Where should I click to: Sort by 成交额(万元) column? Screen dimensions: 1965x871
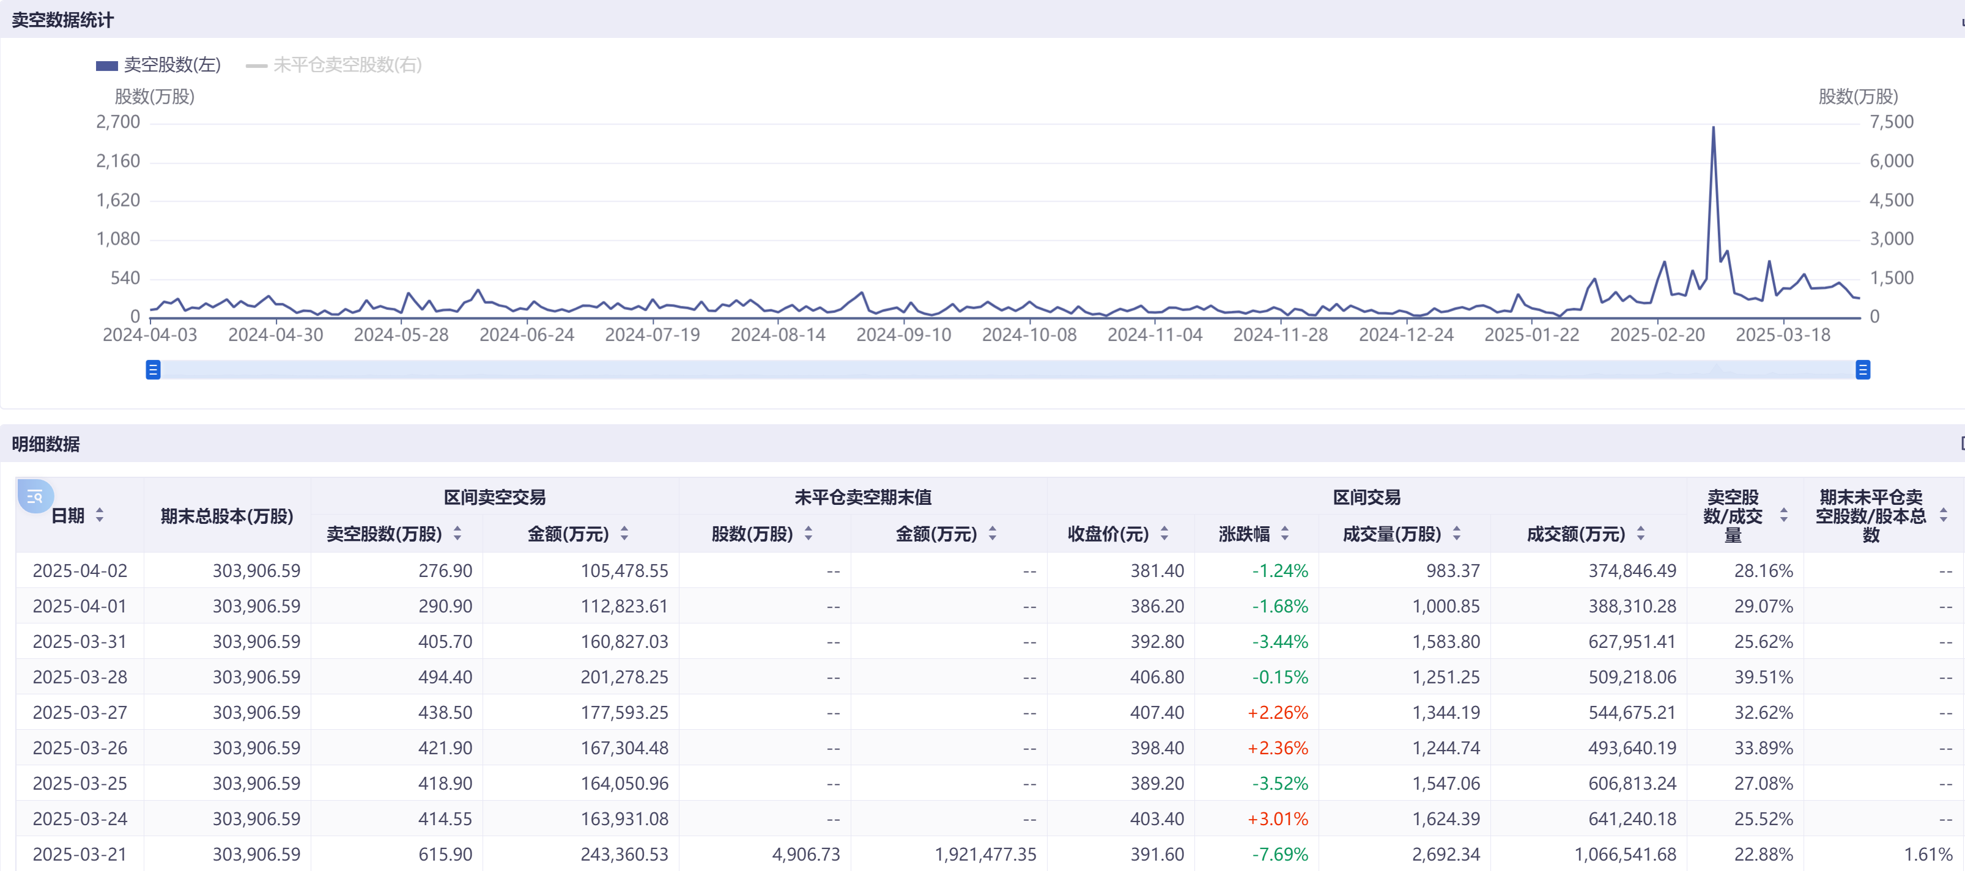(1640, 534)
